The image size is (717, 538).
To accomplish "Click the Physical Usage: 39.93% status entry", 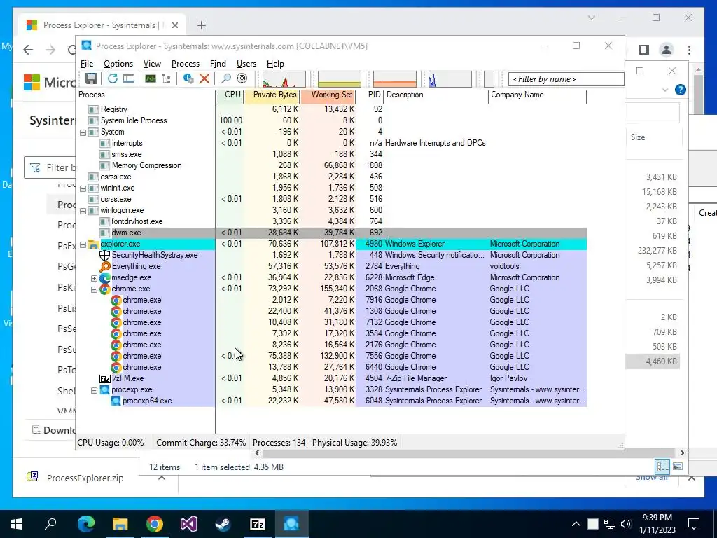I will click(x=354, y=443).
